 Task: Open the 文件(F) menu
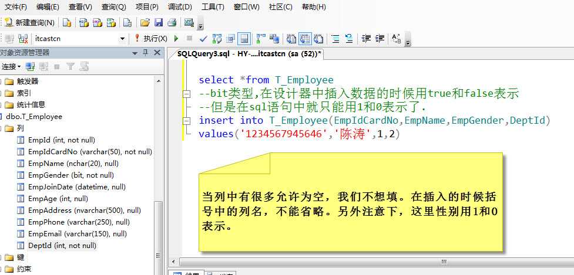click(x=15, y=7)
